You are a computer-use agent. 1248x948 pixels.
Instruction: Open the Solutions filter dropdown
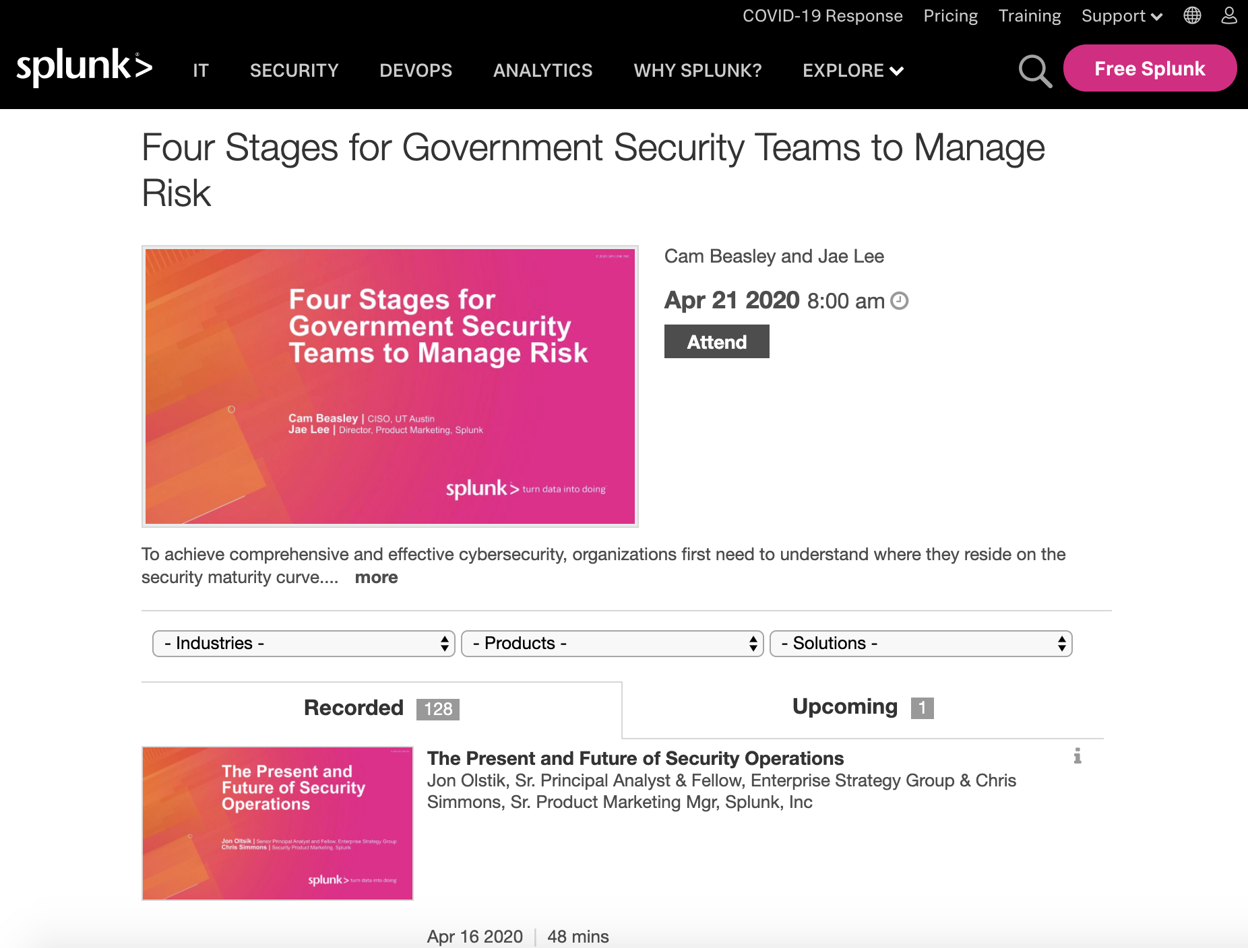click(921, 644)
